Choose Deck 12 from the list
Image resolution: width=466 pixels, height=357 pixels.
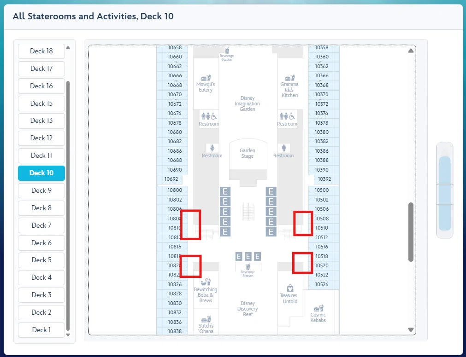pyautogui.click(x=41, y=138)
